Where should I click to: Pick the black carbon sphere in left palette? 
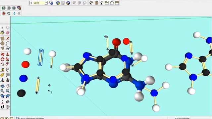click(x=21, y=93)
